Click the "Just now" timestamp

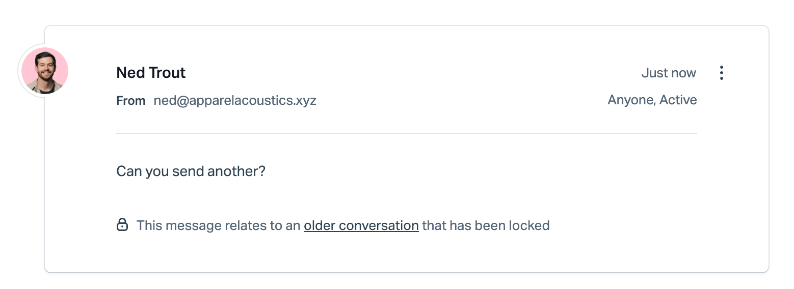[x=669, y=73]
